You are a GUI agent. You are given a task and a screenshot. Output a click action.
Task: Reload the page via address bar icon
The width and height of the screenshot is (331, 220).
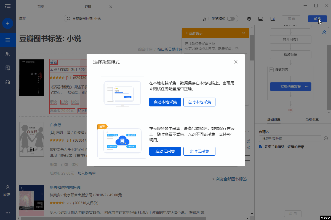point(68,19)
